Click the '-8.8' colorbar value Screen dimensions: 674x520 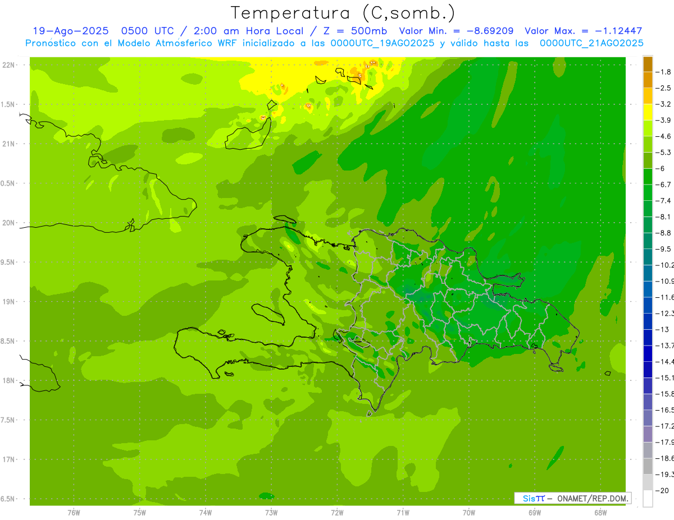[x=663, y=233]
